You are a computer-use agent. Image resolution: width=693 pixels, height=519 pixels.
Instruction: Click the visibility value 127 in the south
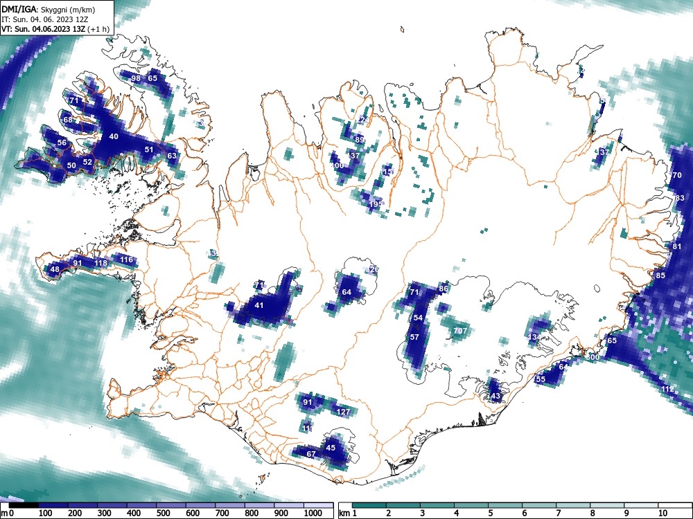coord(344,412)
